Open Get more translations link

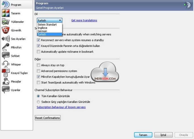[x=84, y=20]
